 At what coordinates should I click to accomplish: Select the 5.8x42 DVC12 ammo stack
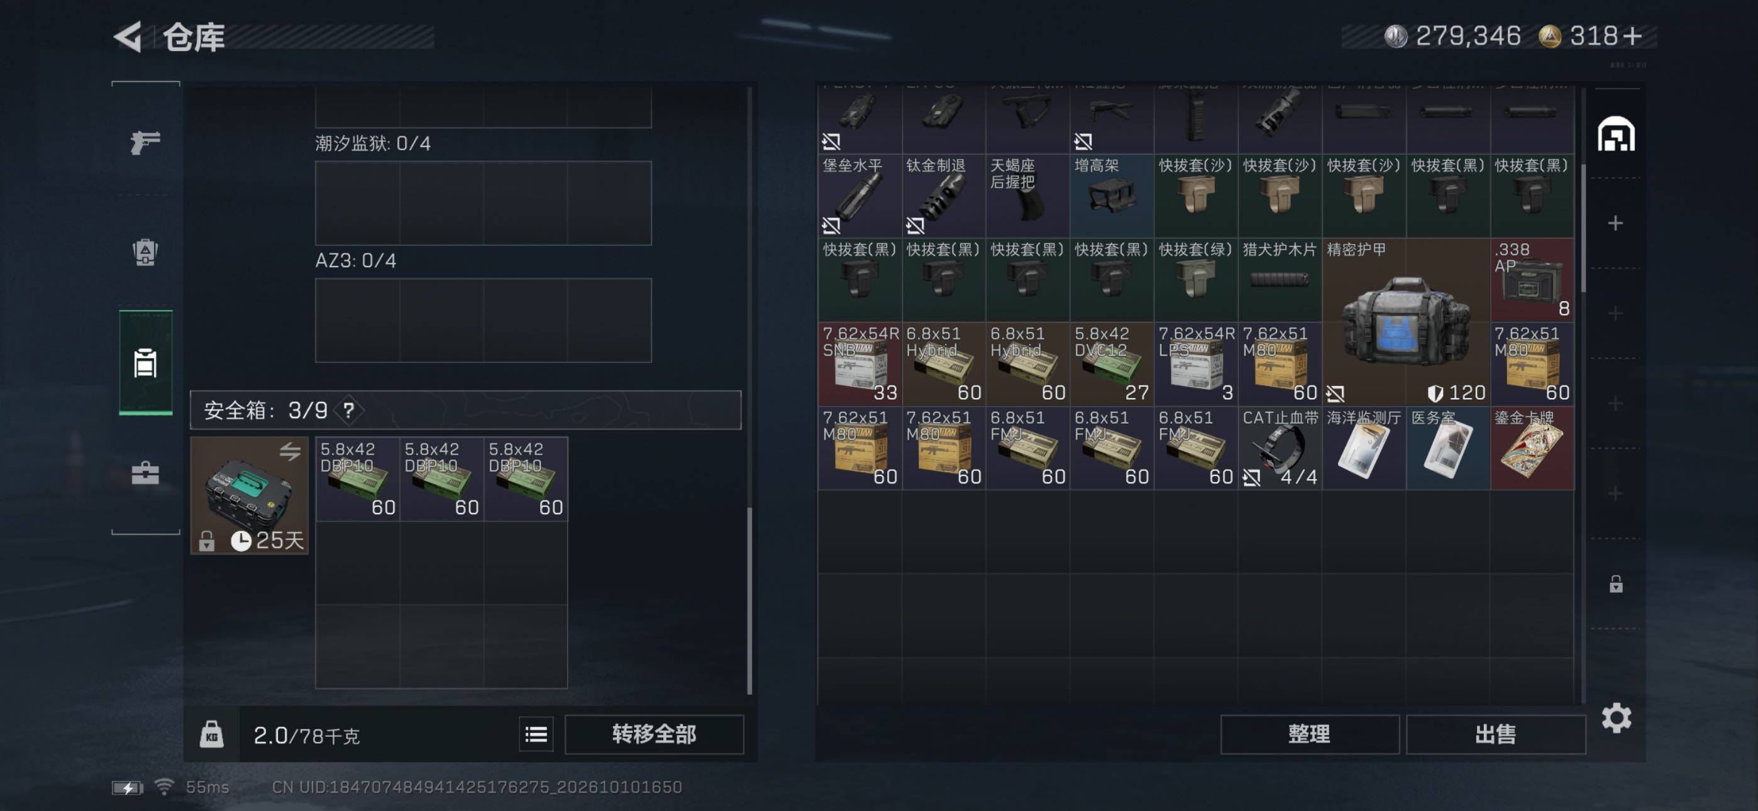(1112, 364)
